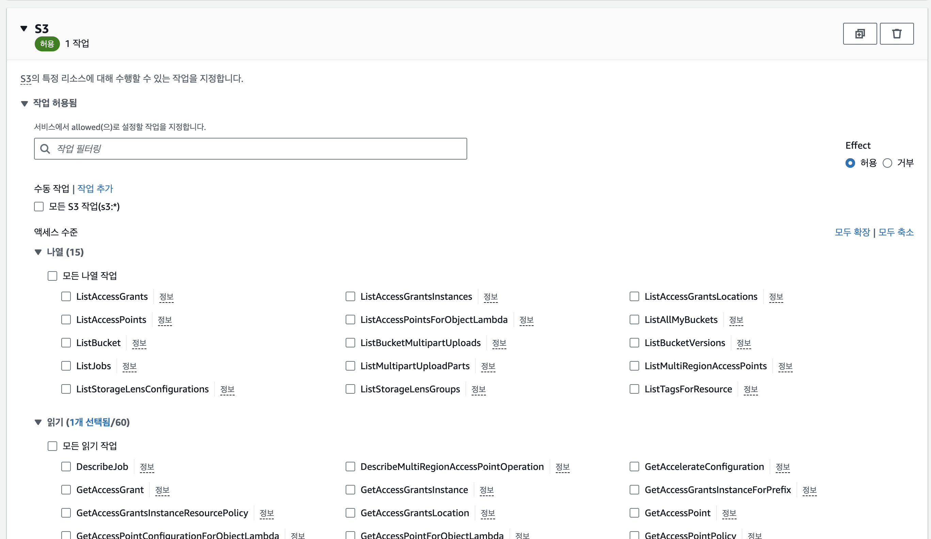Open 정보 link next to ListTagsForResource
This screenshot has width=931, height=539.
pyautogui.click(x=750, y=390)
